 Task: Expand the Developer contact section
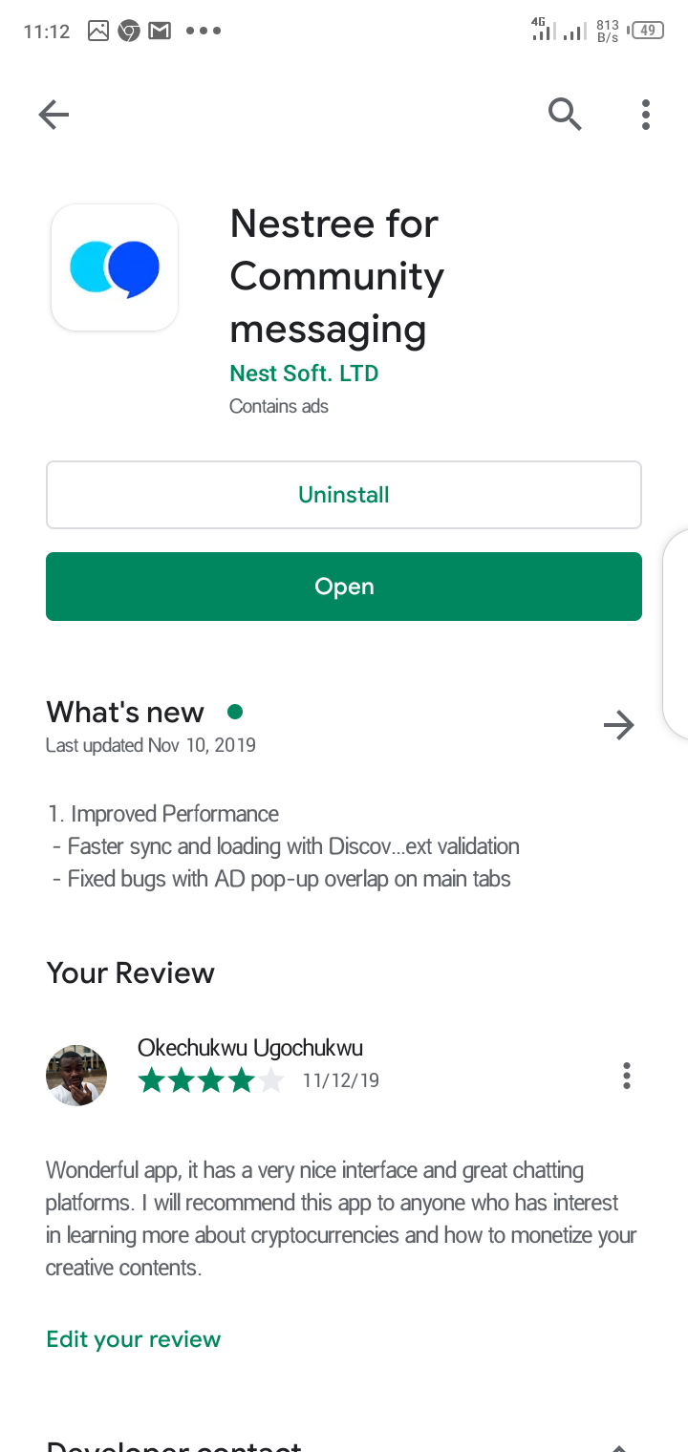tap(619, 1444)
